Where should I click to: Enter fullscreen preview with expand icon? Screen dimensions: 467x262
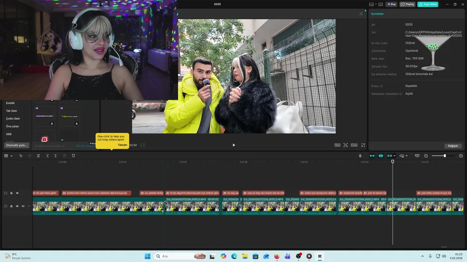pos(363,145)
